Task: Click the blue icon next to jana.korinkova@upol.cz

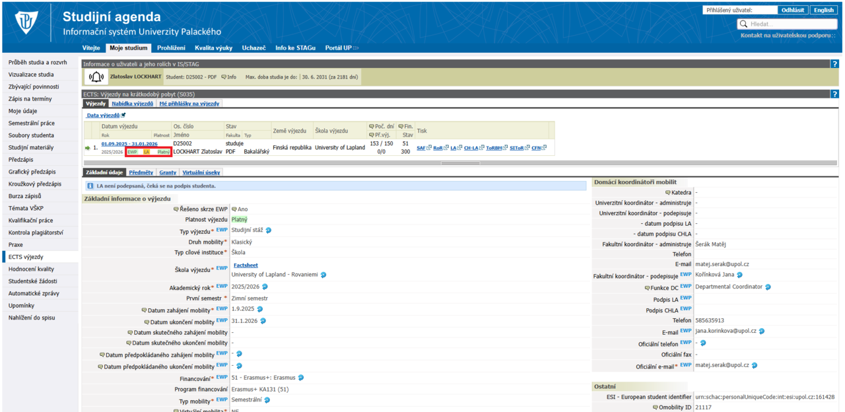Action: pyautogui.click(x=761, y=331)
